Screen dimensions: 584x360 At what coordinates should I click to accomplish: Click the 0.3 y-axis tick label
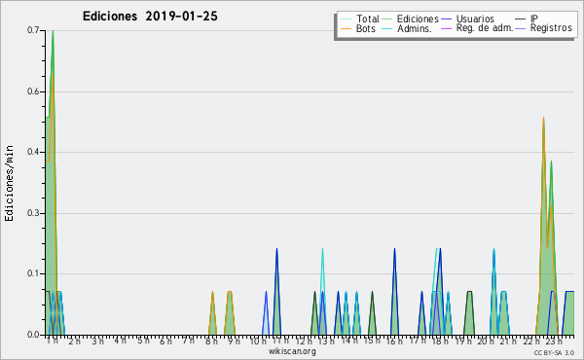click(33, 213)
